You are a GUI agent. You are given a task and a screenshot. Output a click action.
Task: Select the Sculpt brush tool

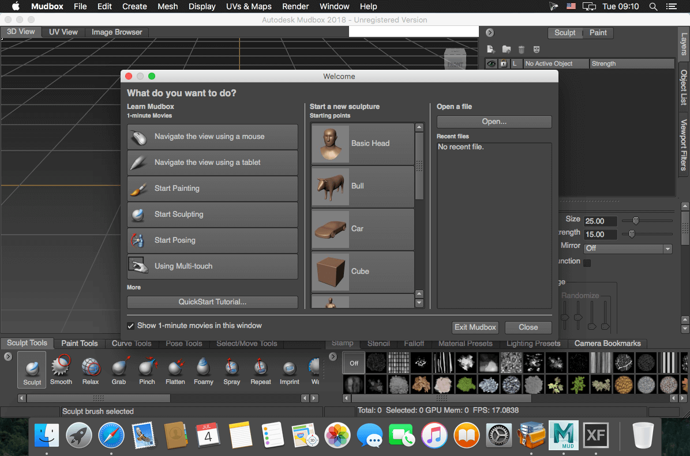tap(32, 370)
